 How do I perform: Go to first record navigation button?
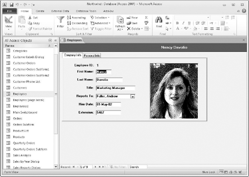point(73,167)
